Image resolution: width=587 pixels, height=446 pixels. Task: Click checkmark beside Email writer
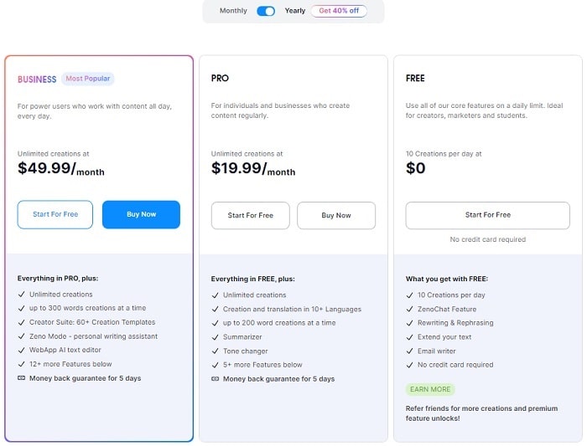pyautogui.click(x=410, y=351)
